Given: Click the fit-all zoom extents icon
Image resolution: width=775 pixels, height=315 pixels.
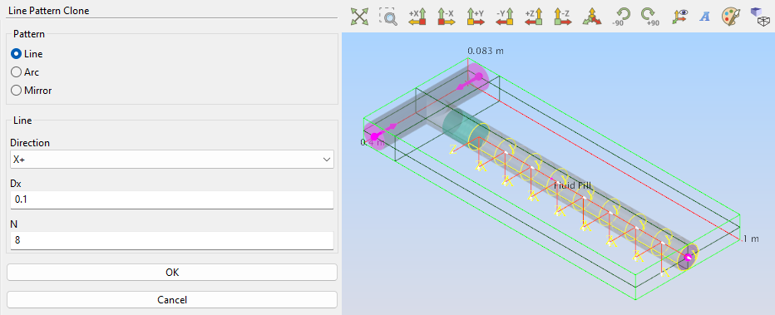Looking at the screenshot, I should tap(360, 17).
